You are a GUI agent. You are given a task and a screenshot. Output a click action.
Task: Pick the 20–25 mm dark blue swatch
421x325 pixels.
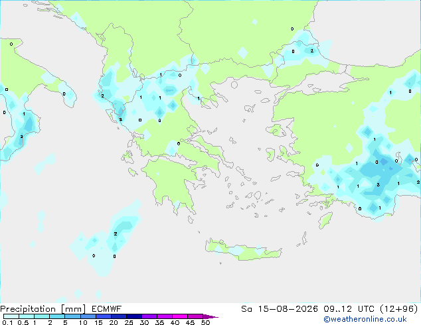tap(119, 316)
